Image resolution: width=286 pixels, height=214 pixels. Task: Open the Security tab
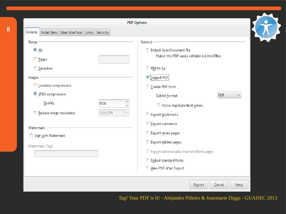tap(103, 32)
